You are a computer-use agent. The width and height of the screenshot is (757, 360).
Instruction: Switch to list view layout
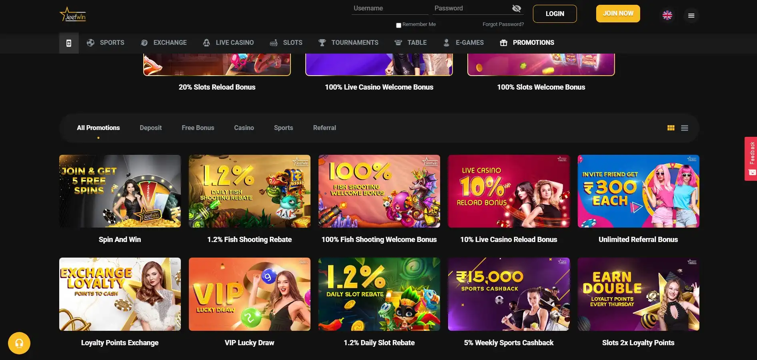685,128
